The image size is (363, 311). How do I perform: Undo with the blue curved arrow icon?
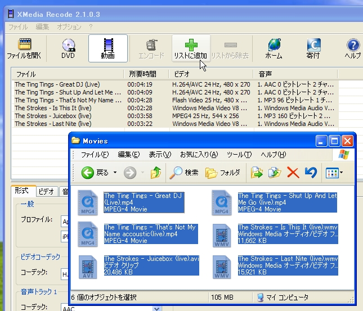(x=311, y=173)
